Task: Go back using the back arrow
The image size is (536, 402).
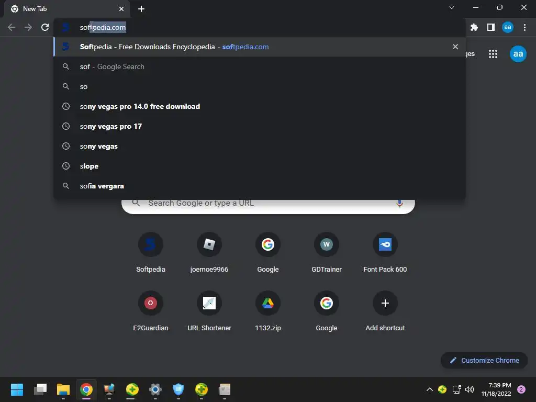Action: pyautogui.click(x=12, y=27)
